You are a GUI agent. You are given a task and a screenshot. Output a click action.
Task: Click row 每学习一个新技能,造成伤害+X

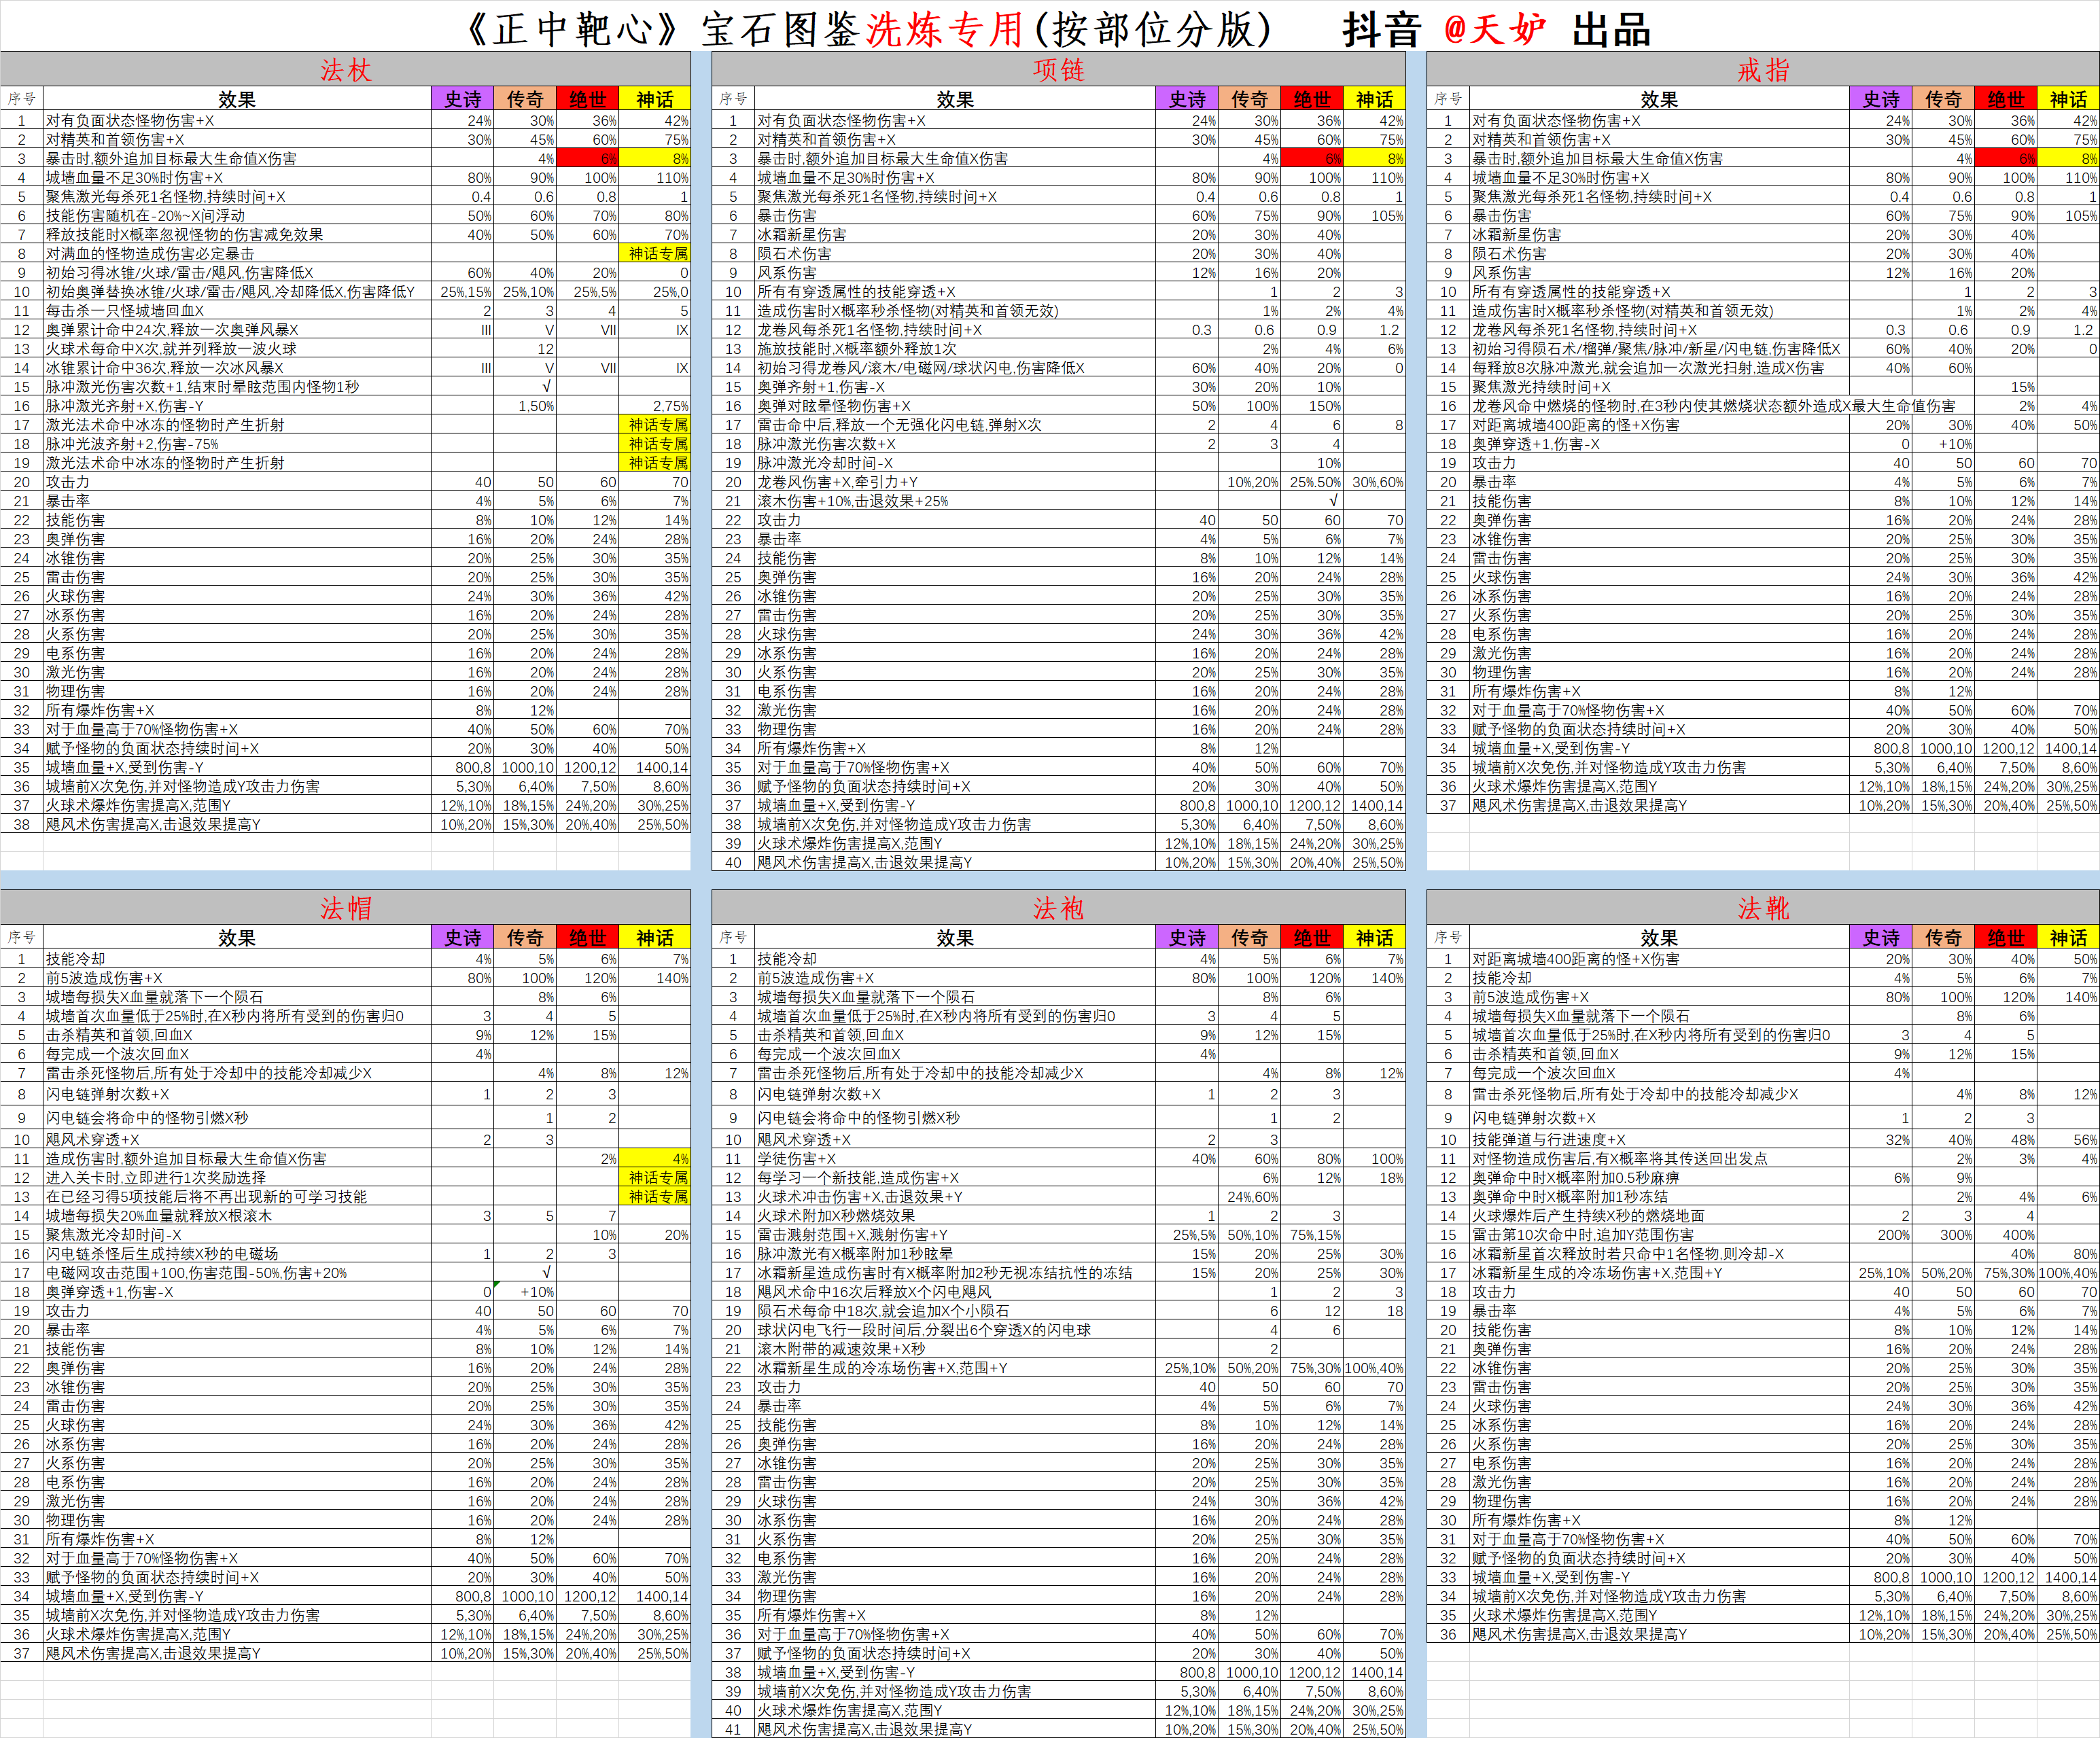pyautogui.click(x=1059, y=1177)
